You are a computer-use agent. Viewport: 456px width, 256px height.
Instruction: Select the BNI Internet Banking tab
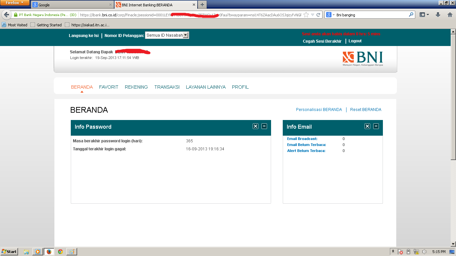(x=156, y=5)
